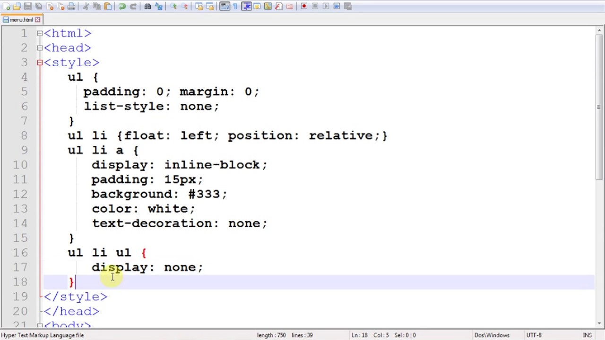Open a file using the folder icon

(x=17, y=6)
